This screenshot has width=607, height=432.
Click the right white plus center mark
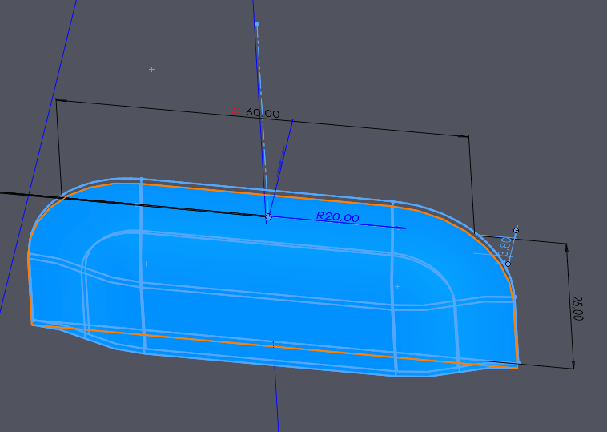pyautogui.click(x=397, y=286)
